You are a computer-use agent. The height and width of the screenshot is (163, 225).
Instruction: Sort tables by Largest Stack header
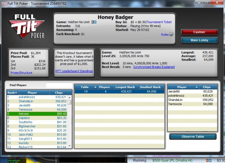pos(127,87)
